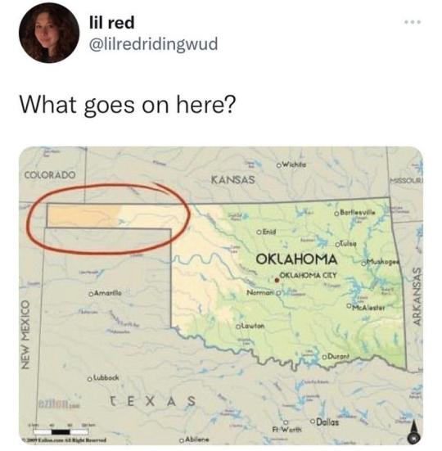Open the three-dot tweet options menu
Screen dimensions: 442x451
tap(413, 22)
